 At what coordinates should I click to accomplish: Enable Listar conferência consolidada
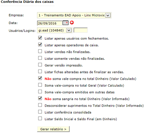[40, 112]
